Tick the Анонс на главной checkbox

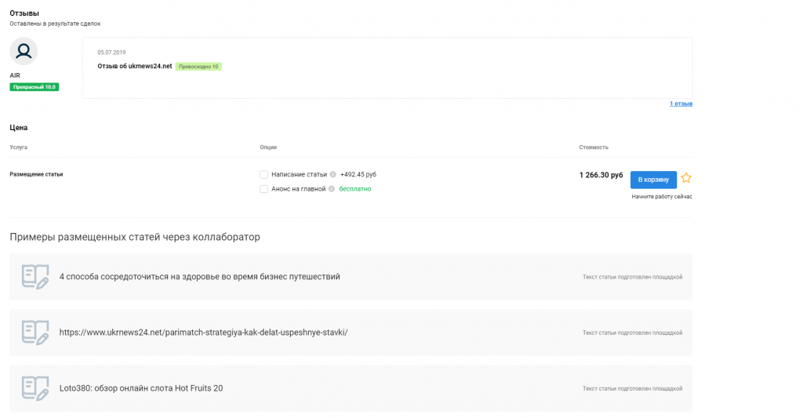(264, 189)
